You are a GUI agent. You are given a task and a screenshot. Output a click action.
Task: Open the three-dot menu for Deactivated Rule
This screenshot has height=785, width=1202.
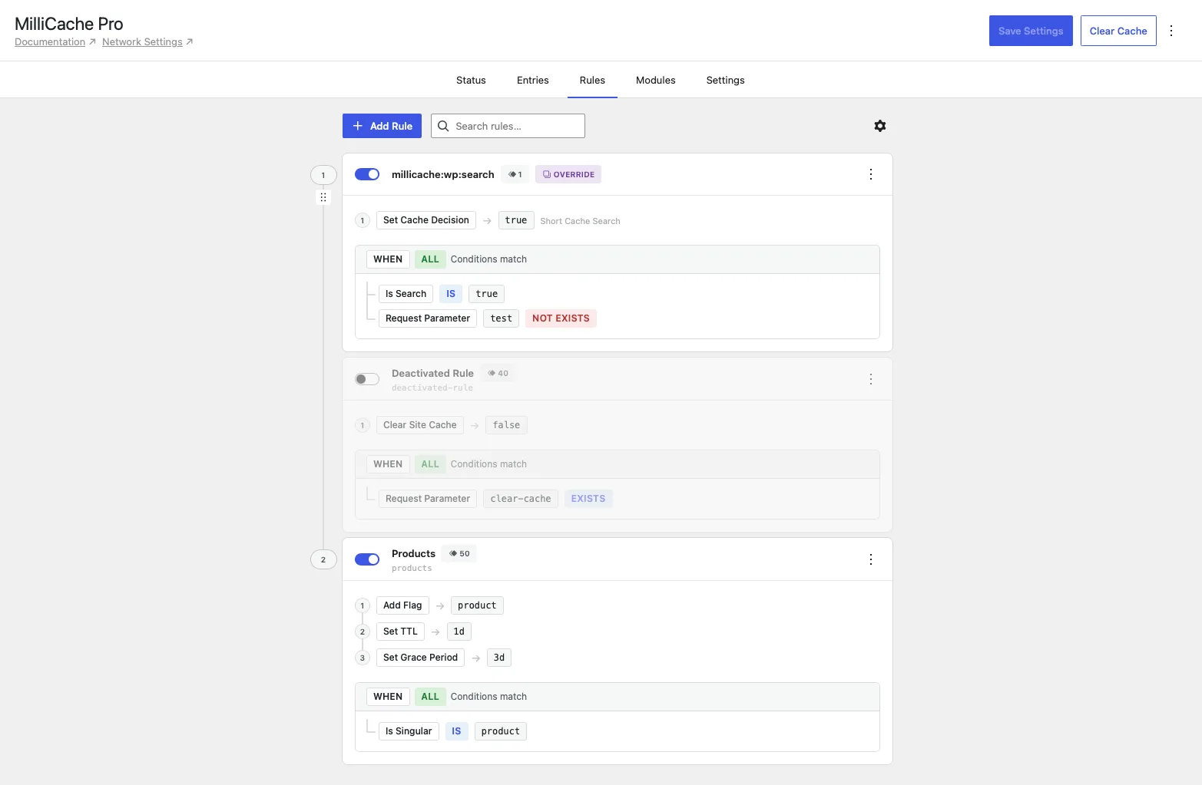click(x=871, y=379)
